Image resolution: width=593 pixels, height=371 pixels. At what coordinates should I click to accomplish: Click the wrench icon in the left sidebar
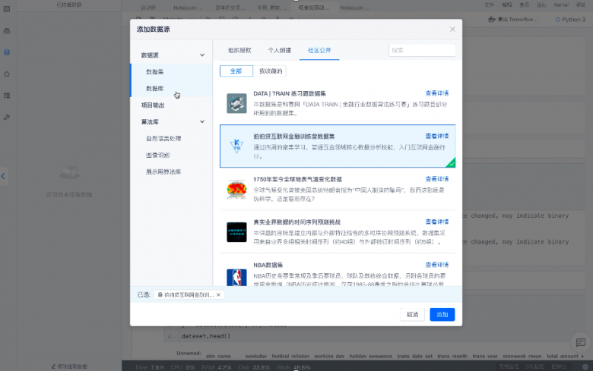[7, 118]
